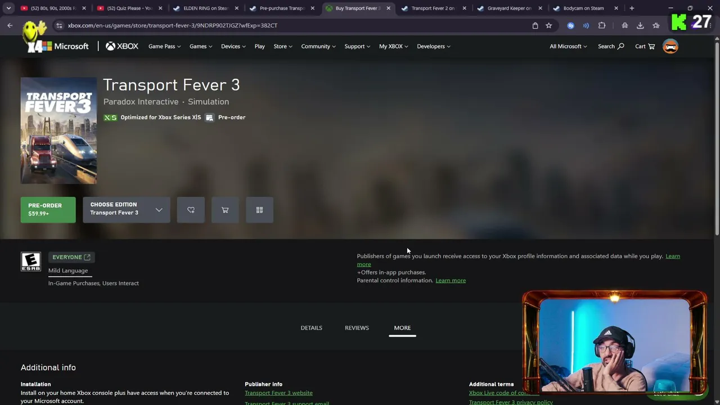Open the Extensions puzzle-piece menu
The image size is (720, 405).
(x=602, y=25)
